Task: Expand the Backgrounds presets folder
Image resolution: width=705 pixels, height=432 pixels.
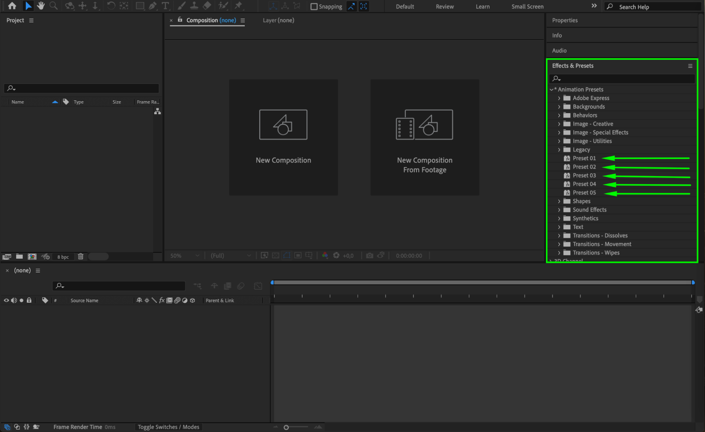Action: click(x=559, y=106)
